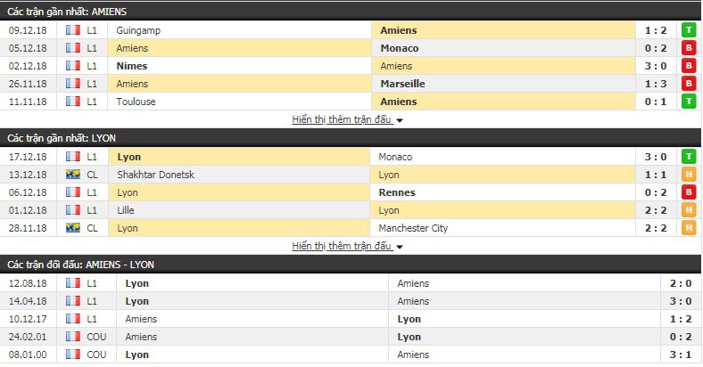Viewport: 703px width, 367px height.
Task: Click the green T badge for Toulouse-Amiens match
Action: (689, 102)
